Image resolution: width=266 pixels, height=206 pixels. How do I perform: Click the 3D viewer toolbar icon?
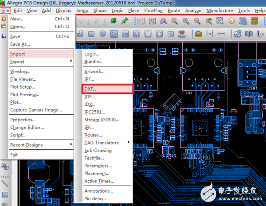pos(243,20)
